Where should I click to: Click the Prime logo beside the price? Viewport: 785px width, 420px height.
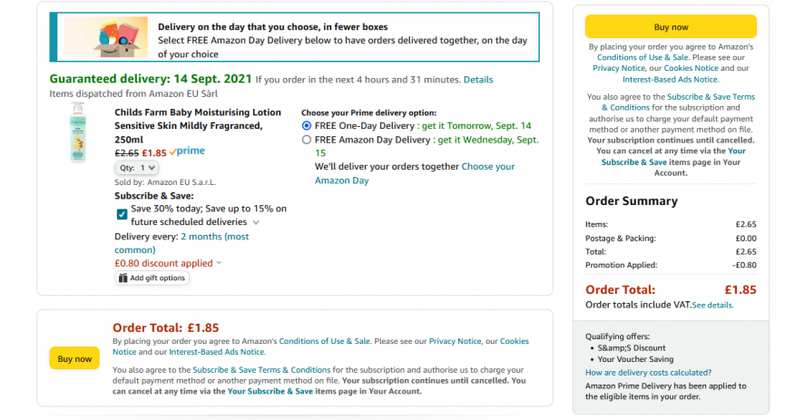tap(187, 151)
